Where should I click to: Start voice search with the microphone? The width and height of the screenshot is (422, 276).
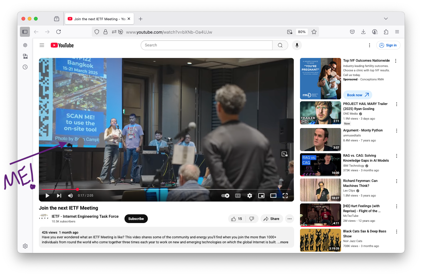297,45
